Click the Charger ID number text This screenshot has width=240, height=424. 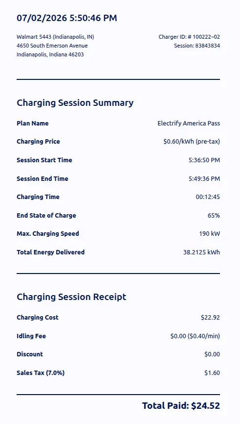tap(189, 37)
